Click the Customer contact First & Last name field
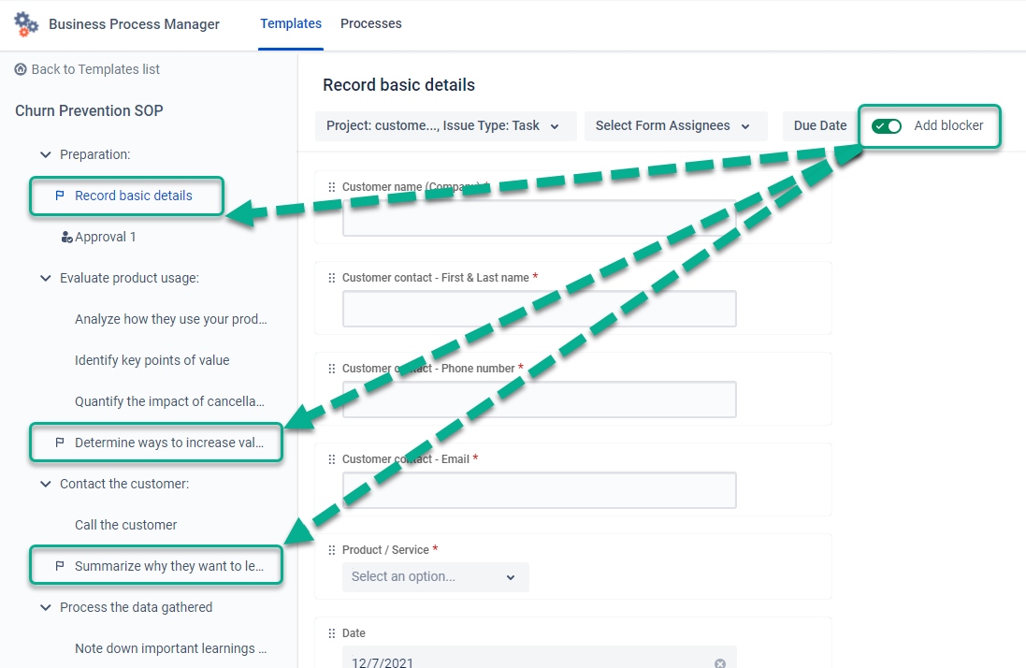Viewport: 1026px width, 668px height. [539, 309]
